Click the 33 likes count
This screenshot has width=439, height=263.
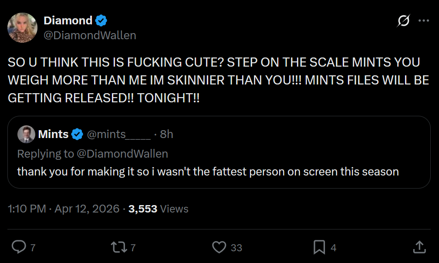(x=236, y=248)
